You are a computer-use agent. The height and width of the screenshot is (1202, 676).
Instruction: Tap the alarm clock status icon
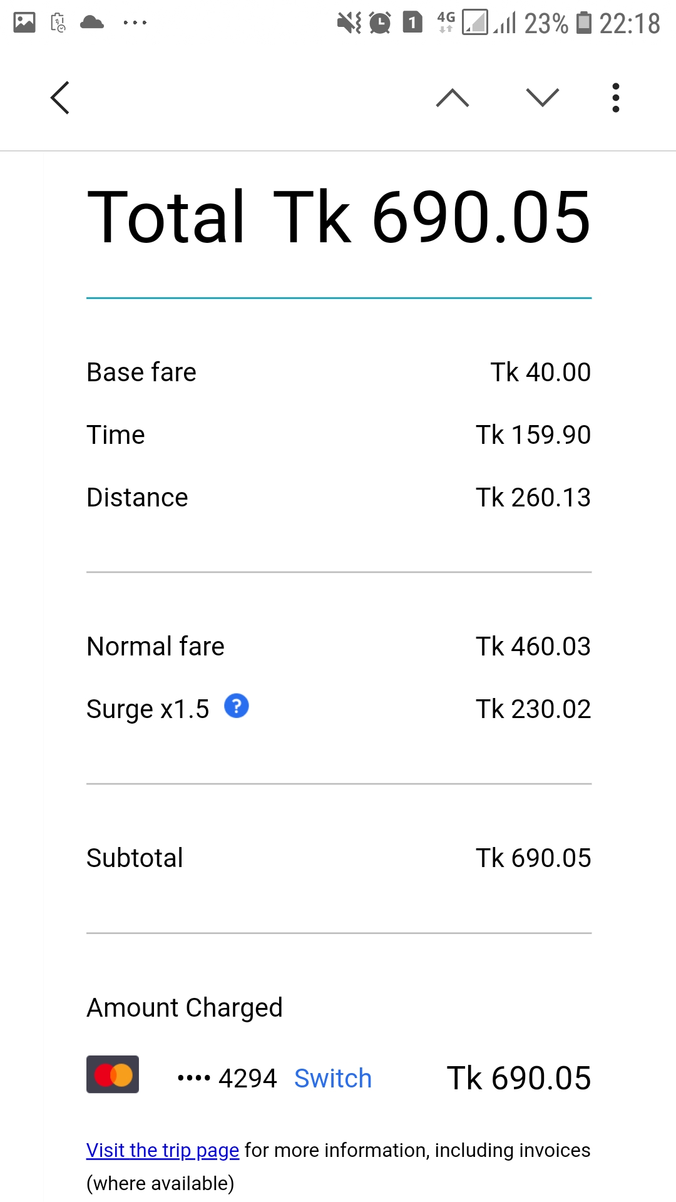click(380, 23)
